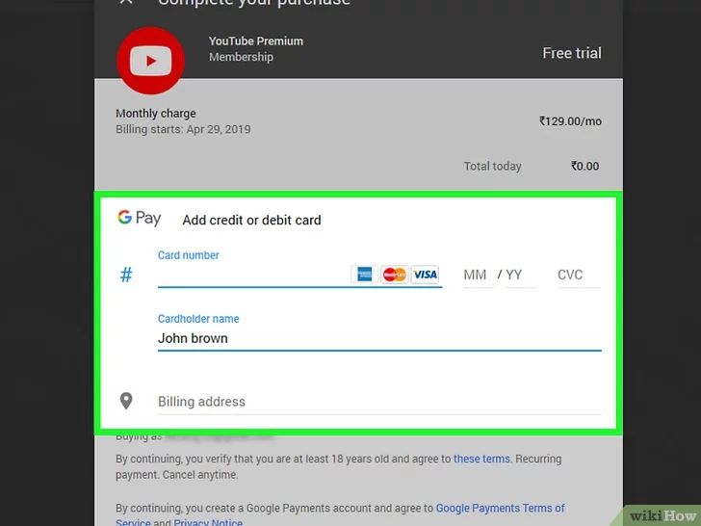Open Google Payments Terms of Service link
Viewport: 701px width, 526px height.
click(500, 508)
